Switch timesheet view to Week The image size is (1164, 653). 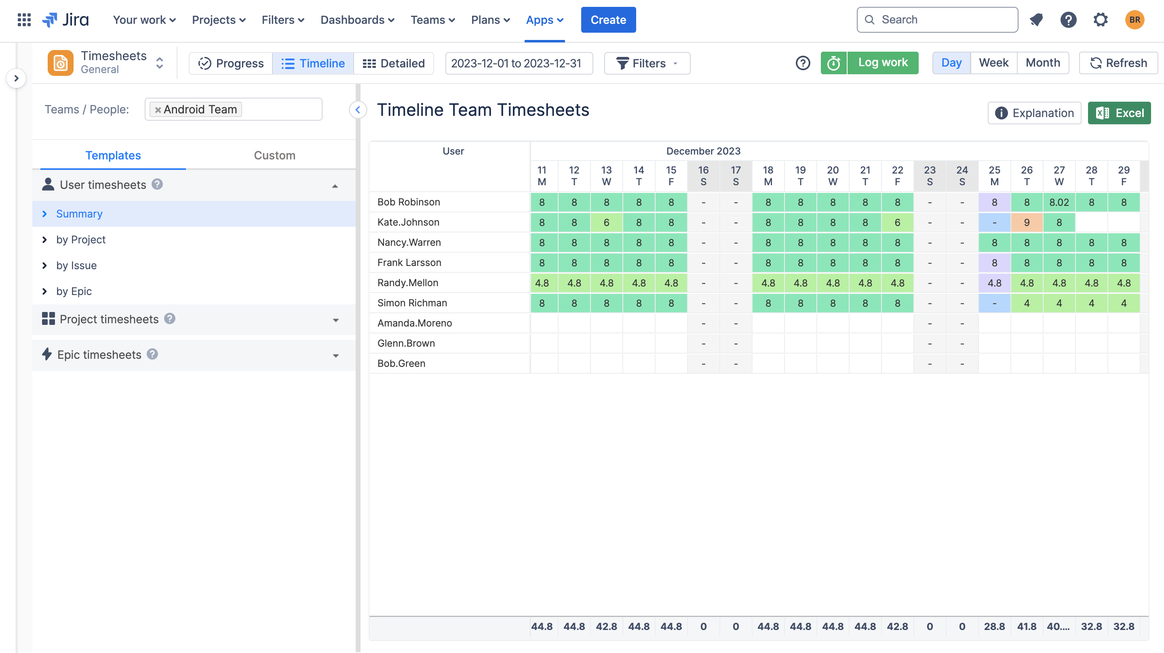994,63
